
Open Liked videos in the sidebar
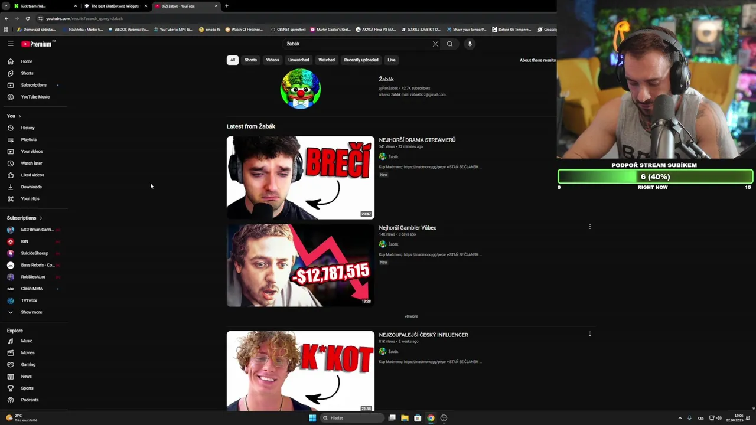(x=34, y=175)
